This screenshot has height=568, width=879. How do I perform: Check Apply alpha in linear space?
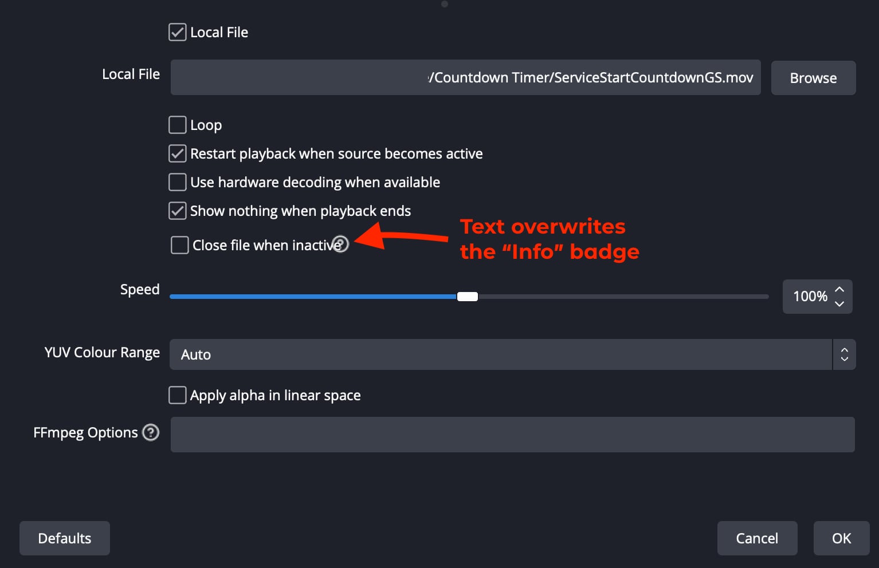tap(177, 395)
